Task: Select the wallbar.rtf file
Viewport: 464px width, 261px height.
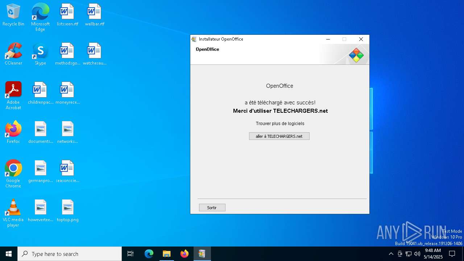Action: pyautogui.click(x=95, y=15)
